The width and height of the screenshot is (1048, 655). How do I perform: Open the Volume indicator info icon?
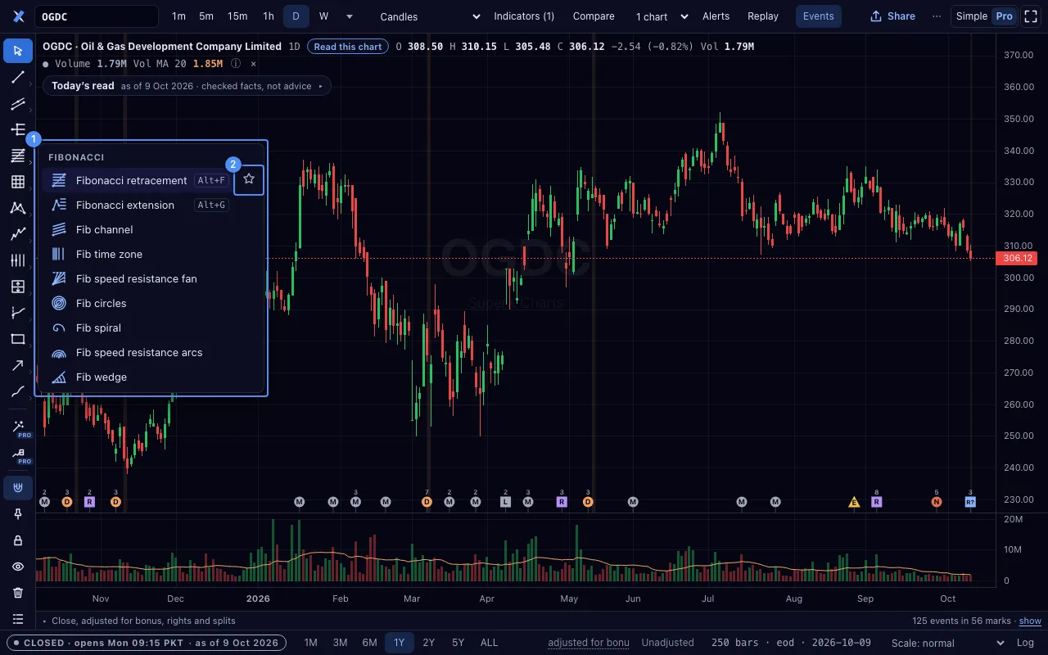236,64
